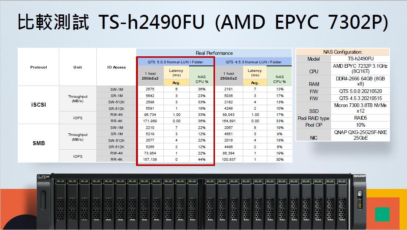Click the 5591 throughput cell
The width and height of the screenshot is (407, 230).
pos(150,109)
